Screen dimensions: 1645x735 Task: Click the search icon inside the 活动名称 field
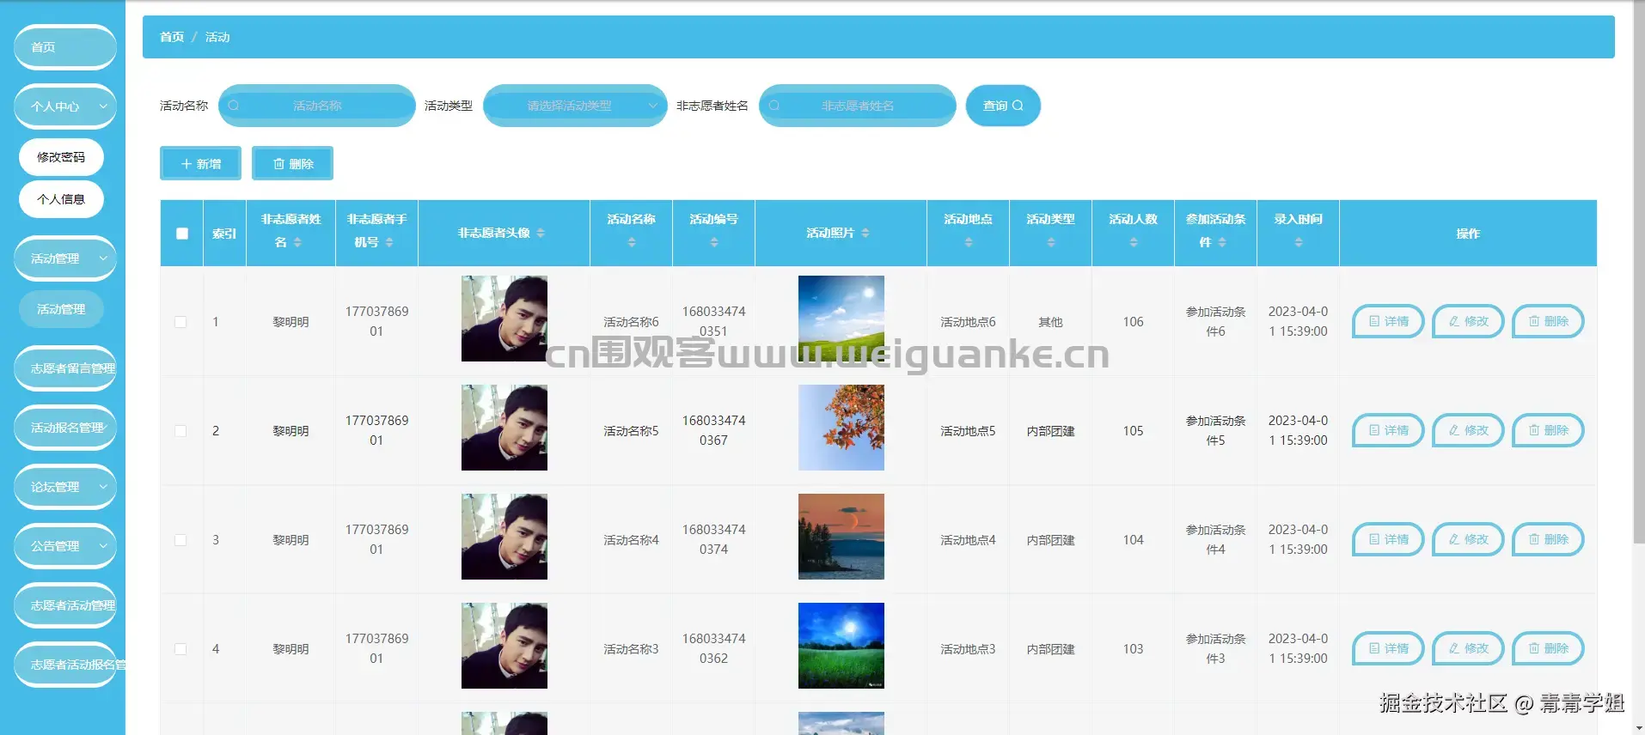click(234, 106)
